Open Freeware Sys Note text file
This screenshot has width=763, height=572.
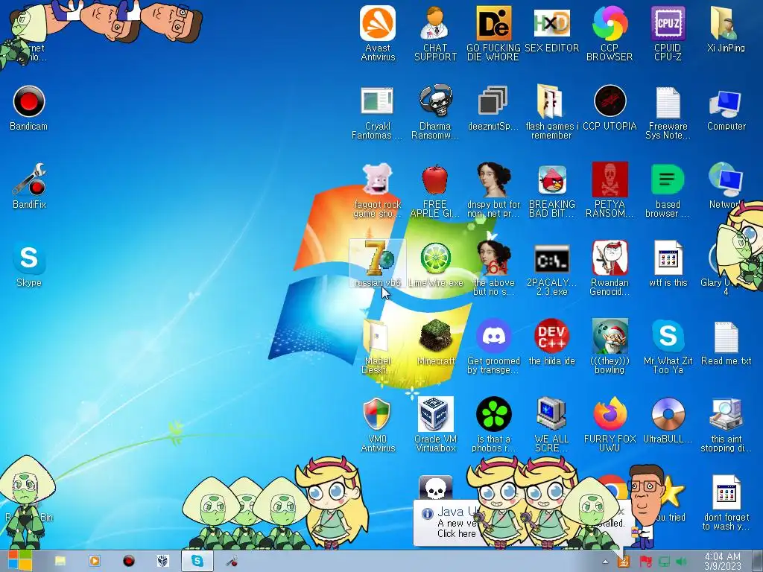point(668,112)
